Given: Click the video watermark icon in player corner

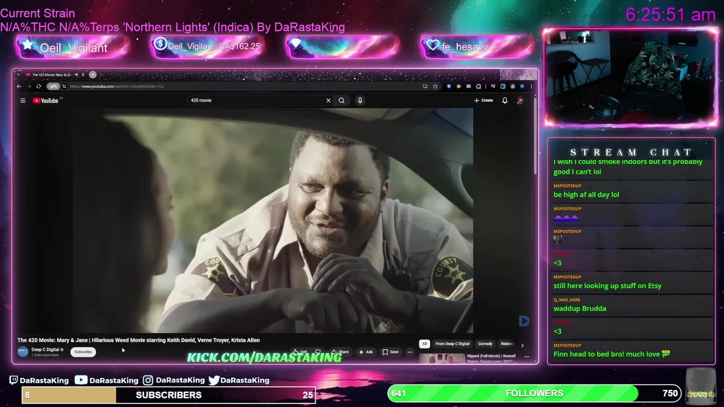Looking at the screenshot, I should [x=524, y=321].
